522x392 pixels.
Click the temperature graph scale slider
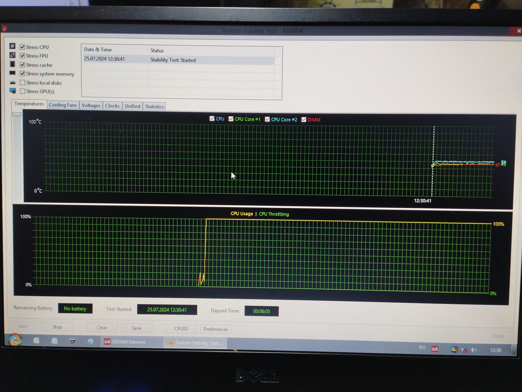17,114
